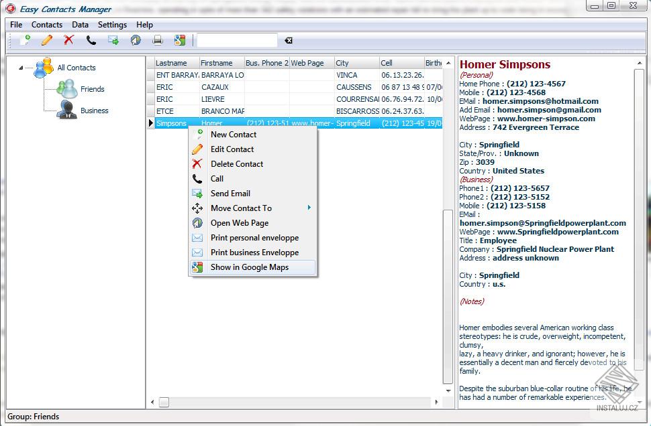Open Google Maps from the toolbar icon
This screenshot has width=651, height=426.
(179, 40)
